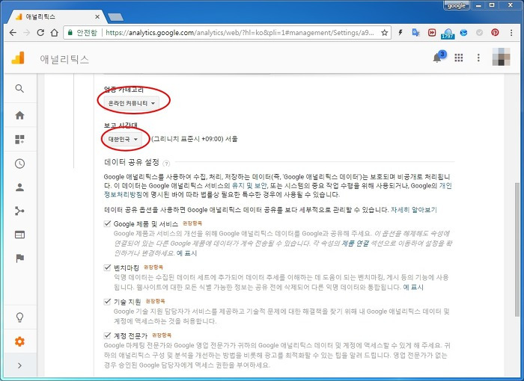Open Behavior icon in sidebar
The width and height of the screenshot is (524, 381).
coord(19,235)
